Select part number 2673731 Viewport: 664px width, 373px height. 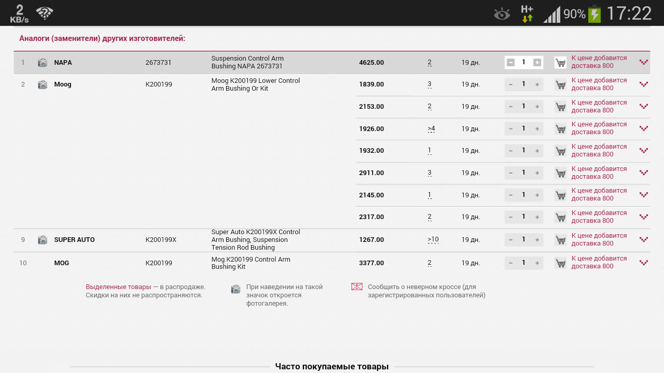click(x=158, y=63)
